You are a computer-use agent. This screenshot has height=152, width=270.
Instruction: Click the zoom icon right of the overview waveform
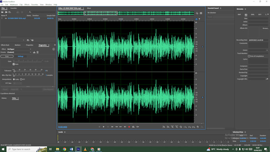click(x=197, y=13)
